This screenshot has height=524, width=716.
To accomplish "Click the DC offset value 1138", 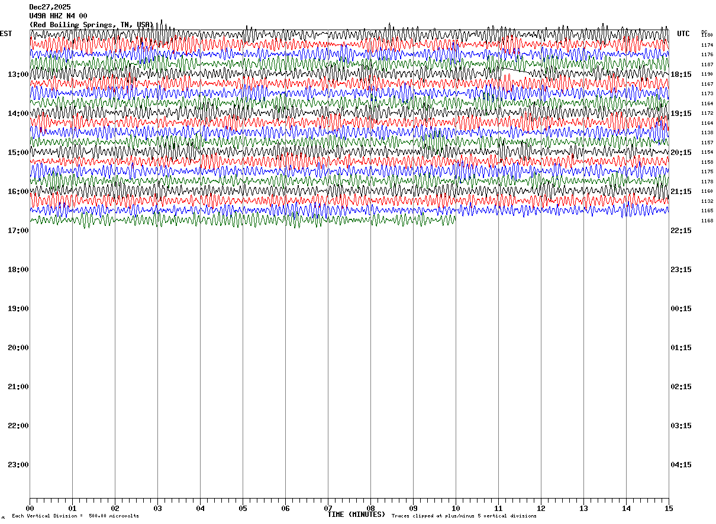I will (707, 132).
